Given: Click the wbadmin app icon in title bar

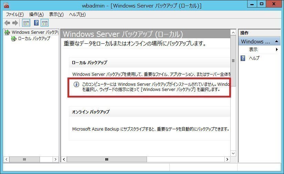Looking at the screenshot, I should [6, 5].
